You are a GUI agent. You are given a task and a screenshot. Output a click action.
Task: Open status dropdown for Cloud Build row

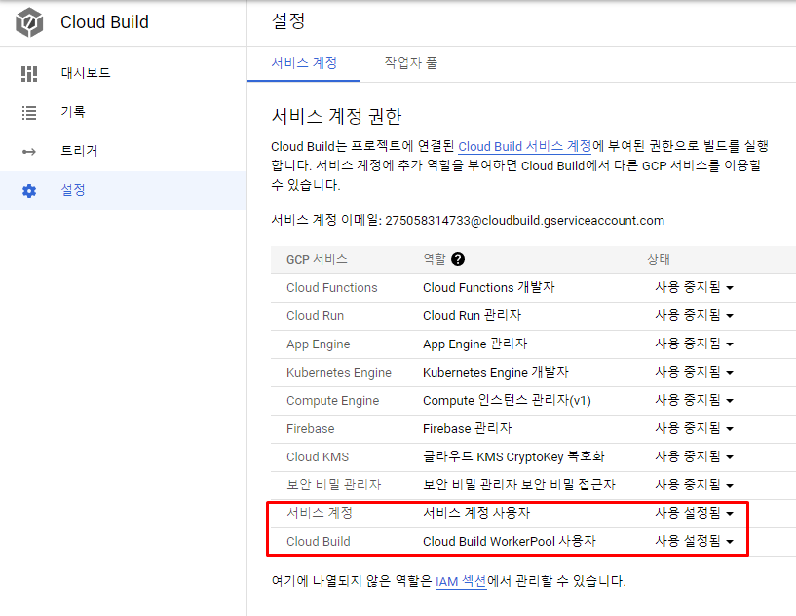coord(694,541)
